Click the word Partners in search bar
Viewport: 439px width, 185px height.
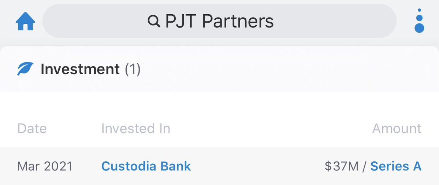(x=238, y=22)
